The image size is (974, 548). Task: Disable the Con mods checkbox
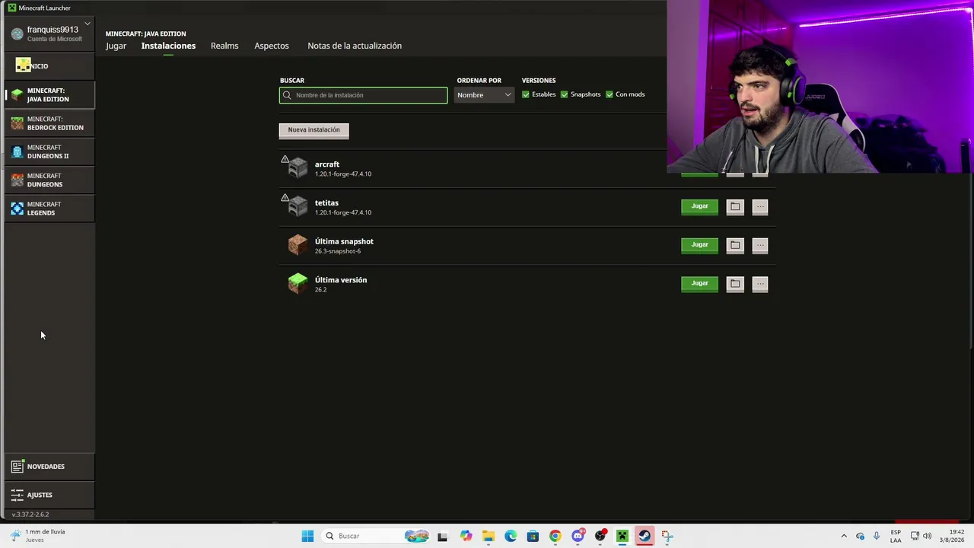[610, 94]
